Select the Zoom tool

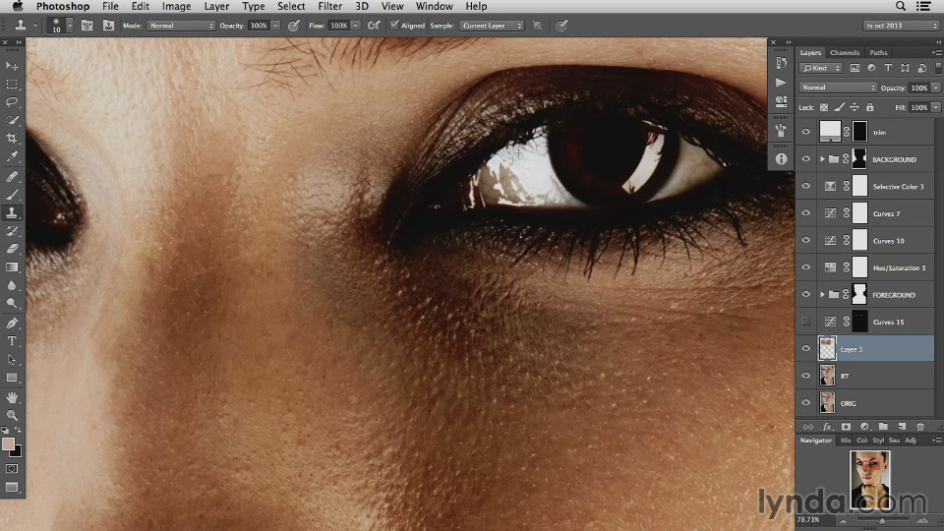point(12,415)
